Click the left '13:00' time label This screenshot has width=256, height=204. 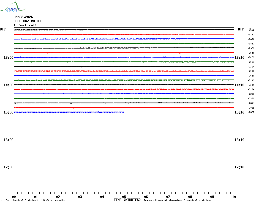pyautogui.click(x=9, y=57)
